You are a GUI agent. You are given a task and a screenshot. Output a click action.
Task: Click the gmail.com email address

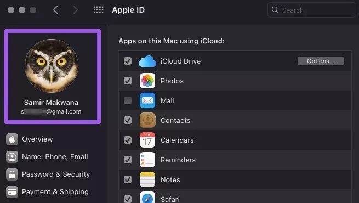click(52, 111)
